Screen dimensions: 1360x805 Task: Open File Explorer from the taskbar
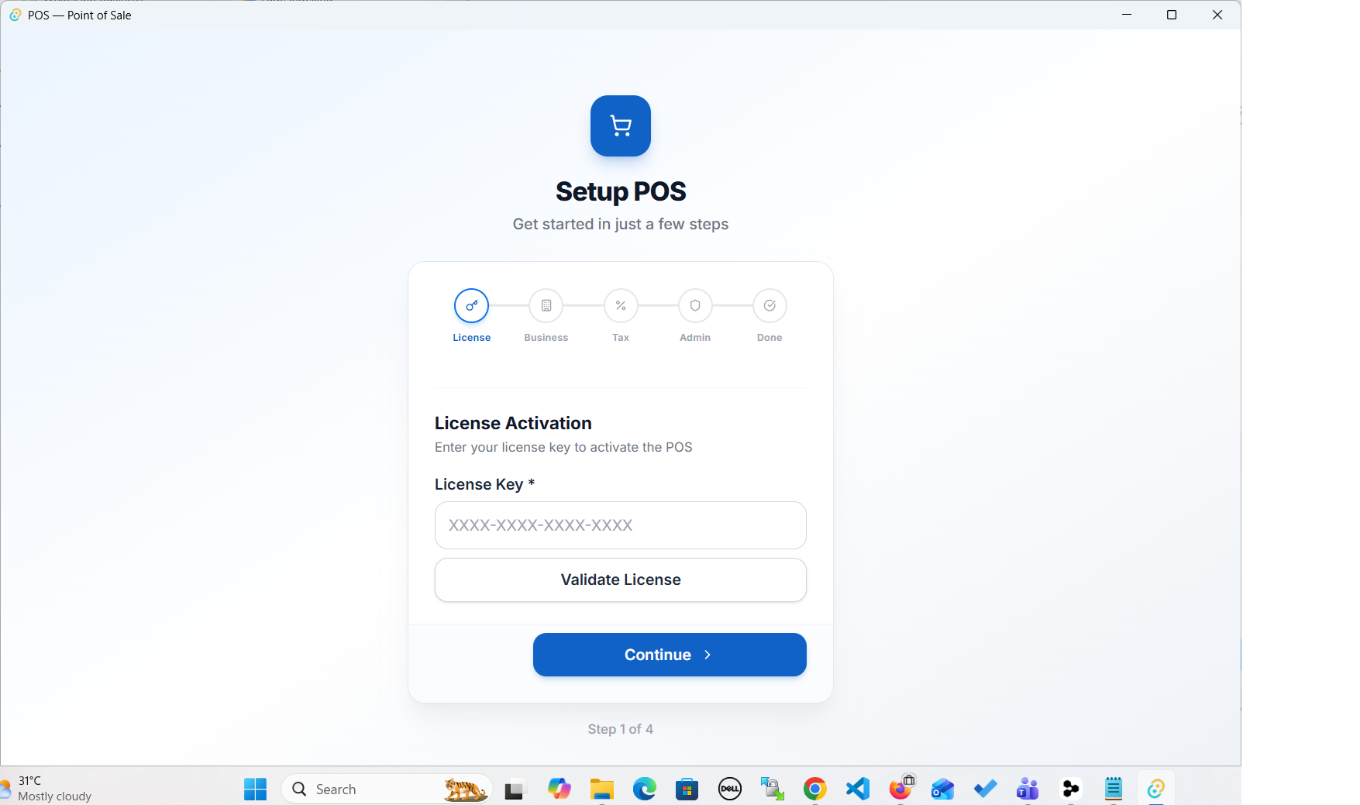602,790
